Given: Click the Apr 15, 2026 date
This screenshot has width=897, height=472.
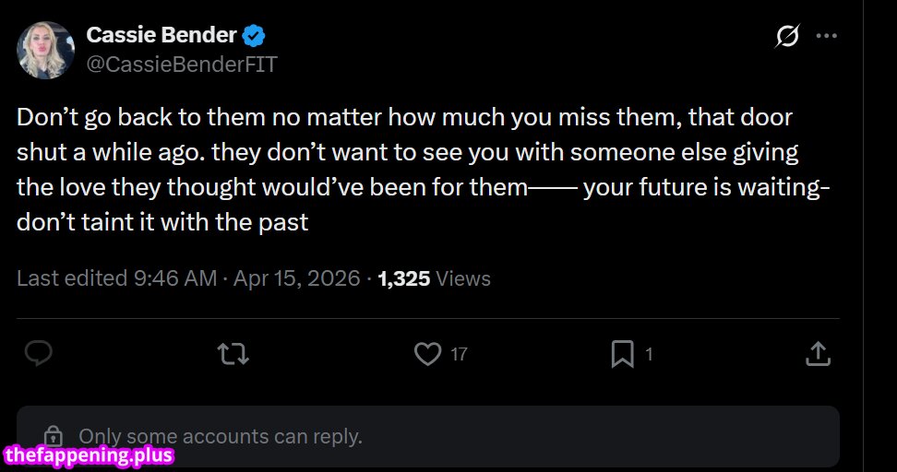Looking at the screenshot, I should tap(295, 278).
